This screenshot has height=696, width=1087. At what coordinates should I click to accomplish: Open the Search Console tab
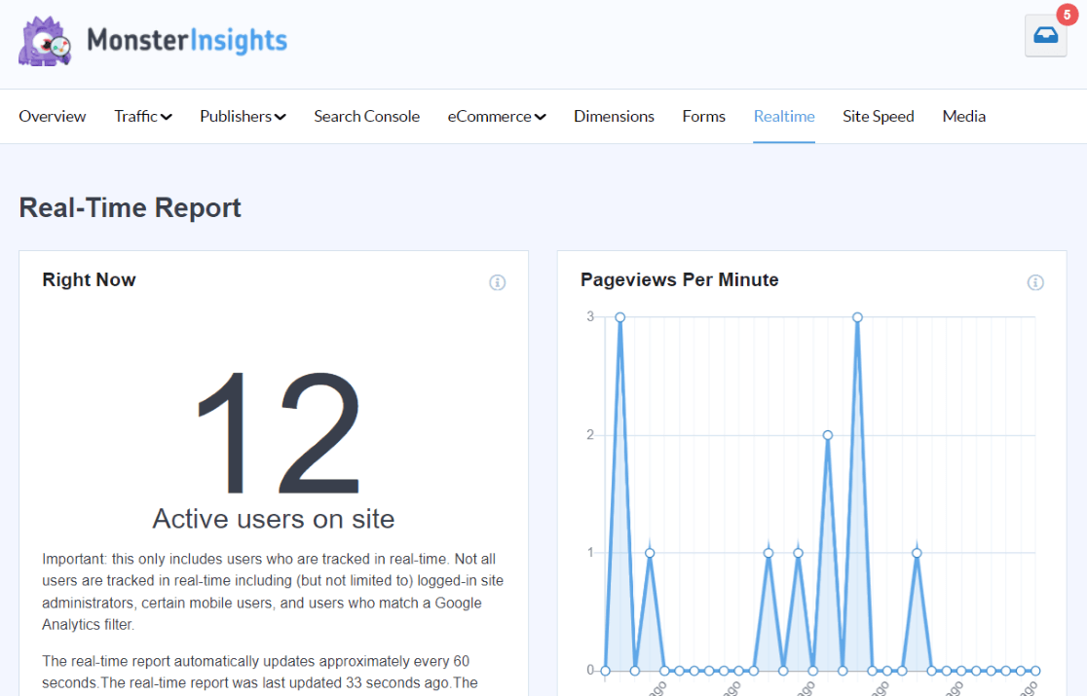pos(366,116)
